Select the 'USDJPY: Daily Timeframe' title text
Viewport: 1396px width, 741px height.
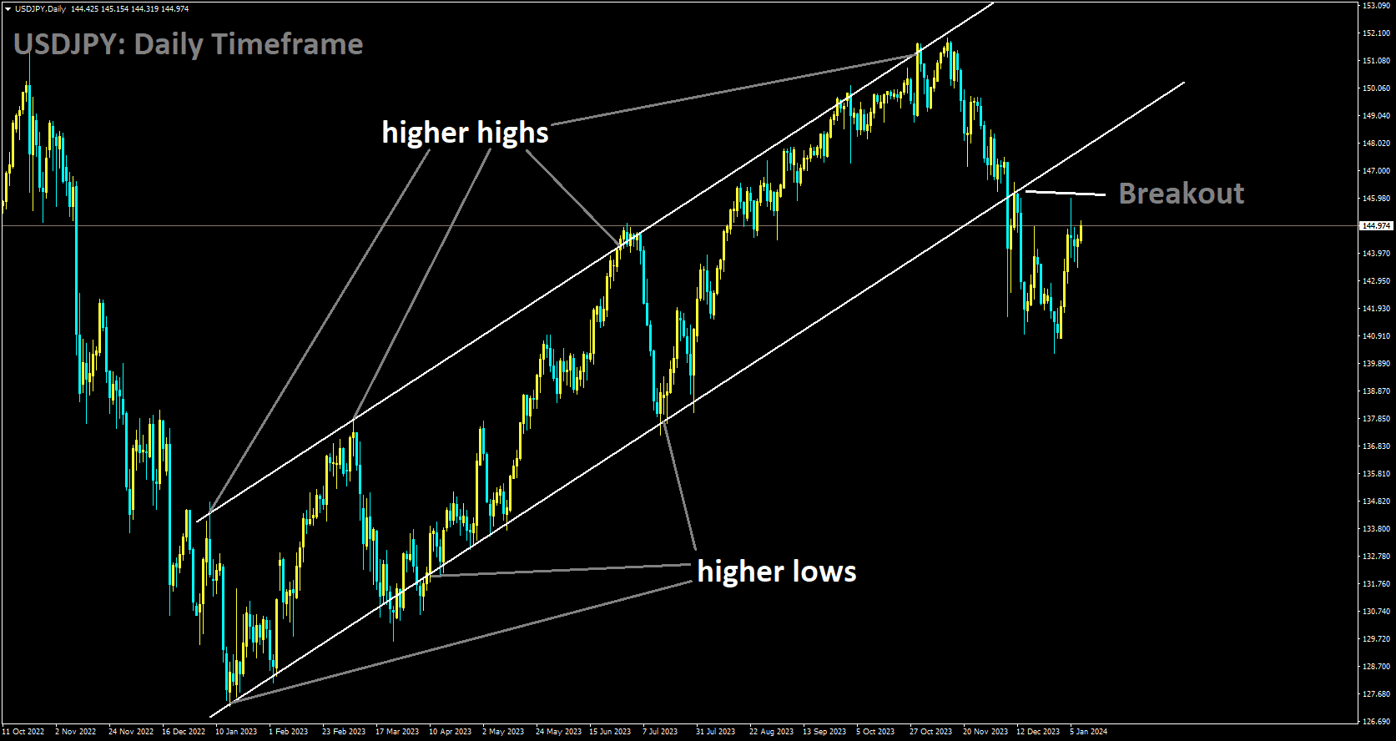189,44
